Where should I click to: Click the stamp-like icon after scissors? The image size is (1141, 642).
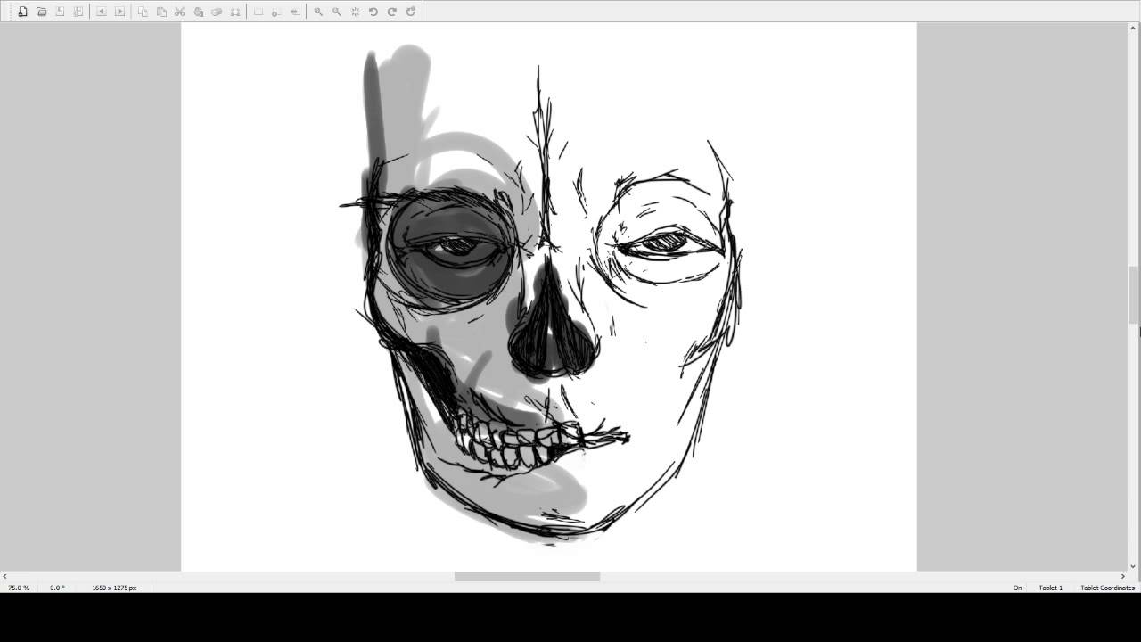click(x=198, y=12)
